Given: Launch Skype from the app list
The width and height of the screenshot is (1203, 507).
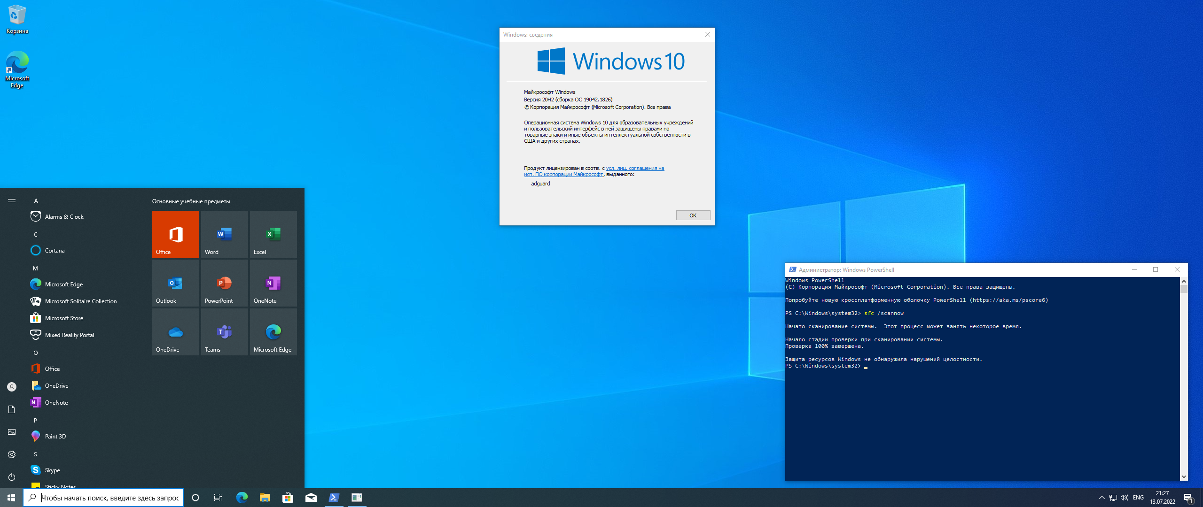Looking at the screenshot, I should click(85, 470).
